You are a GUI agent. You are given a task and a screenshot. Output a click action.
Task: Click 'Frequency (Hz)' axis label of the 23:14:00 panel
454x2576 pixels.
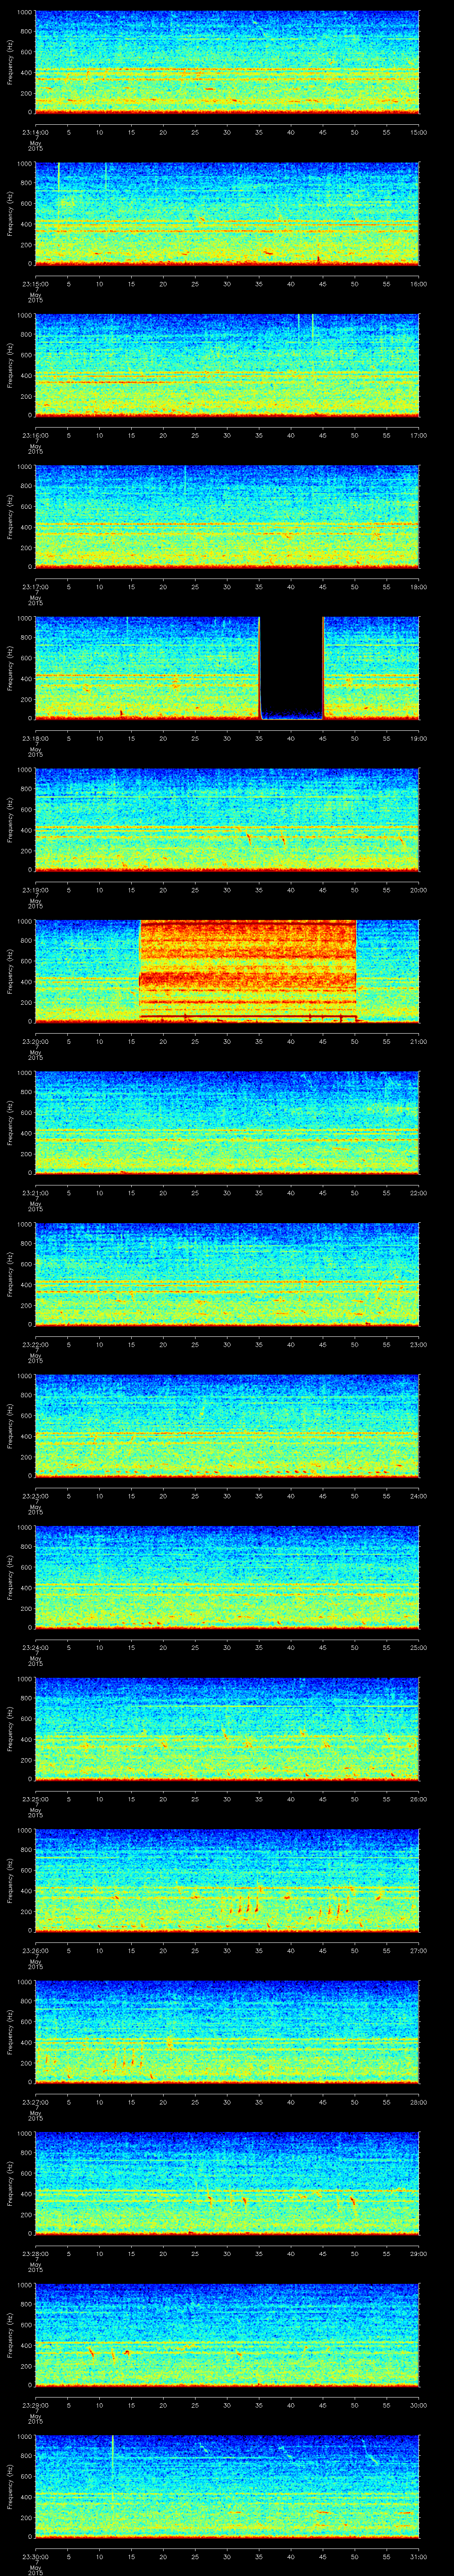click(10, 63)
